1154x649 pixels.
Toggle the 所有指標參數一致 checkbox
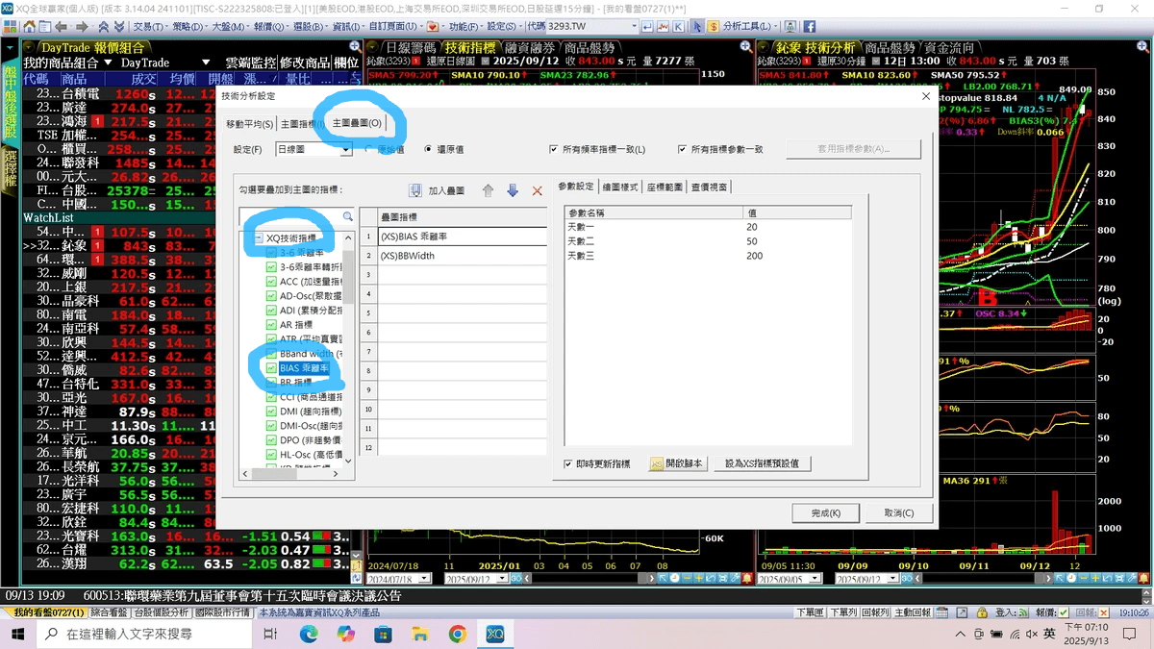(x=683, y=149)
